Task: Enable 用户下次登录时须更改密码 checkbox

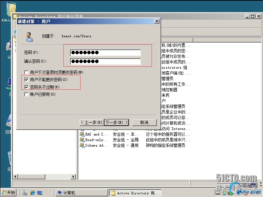Action: pos(26,72)
